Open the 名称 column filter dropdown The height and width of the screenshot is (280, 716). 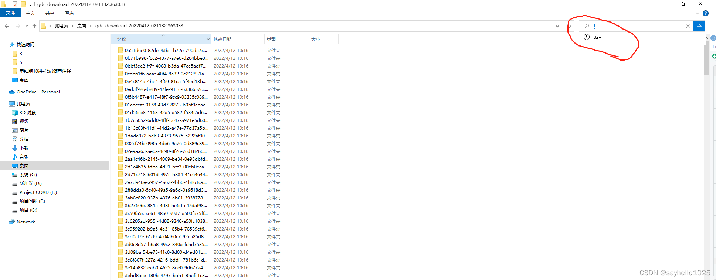[208, 39]
